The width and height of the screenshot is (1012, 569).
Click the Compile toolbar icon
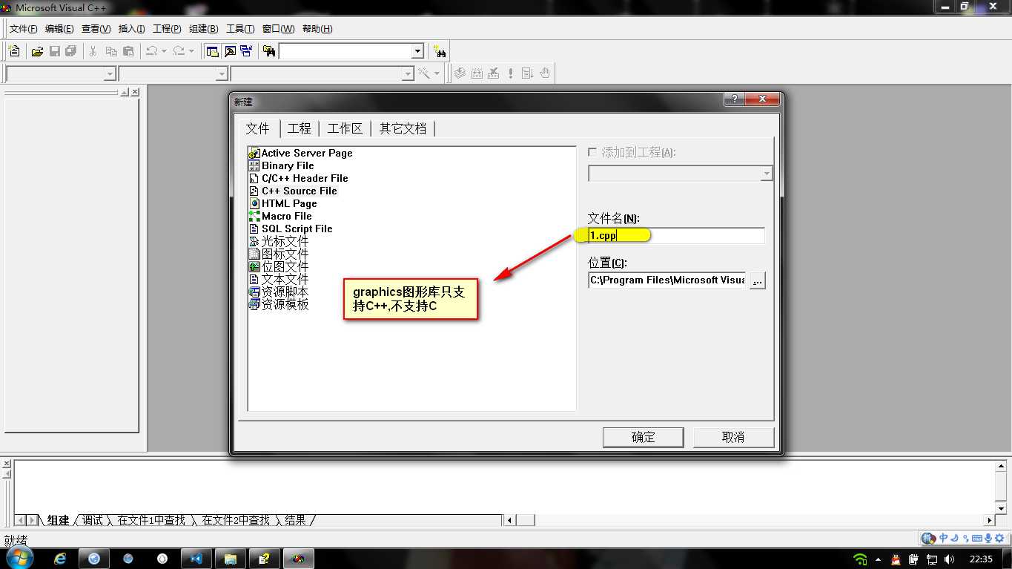(460, 73)
